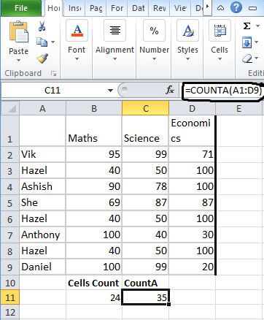Select the cell containing Ashish
This screenshot has height=320, width=264.
tap(42, 186)
